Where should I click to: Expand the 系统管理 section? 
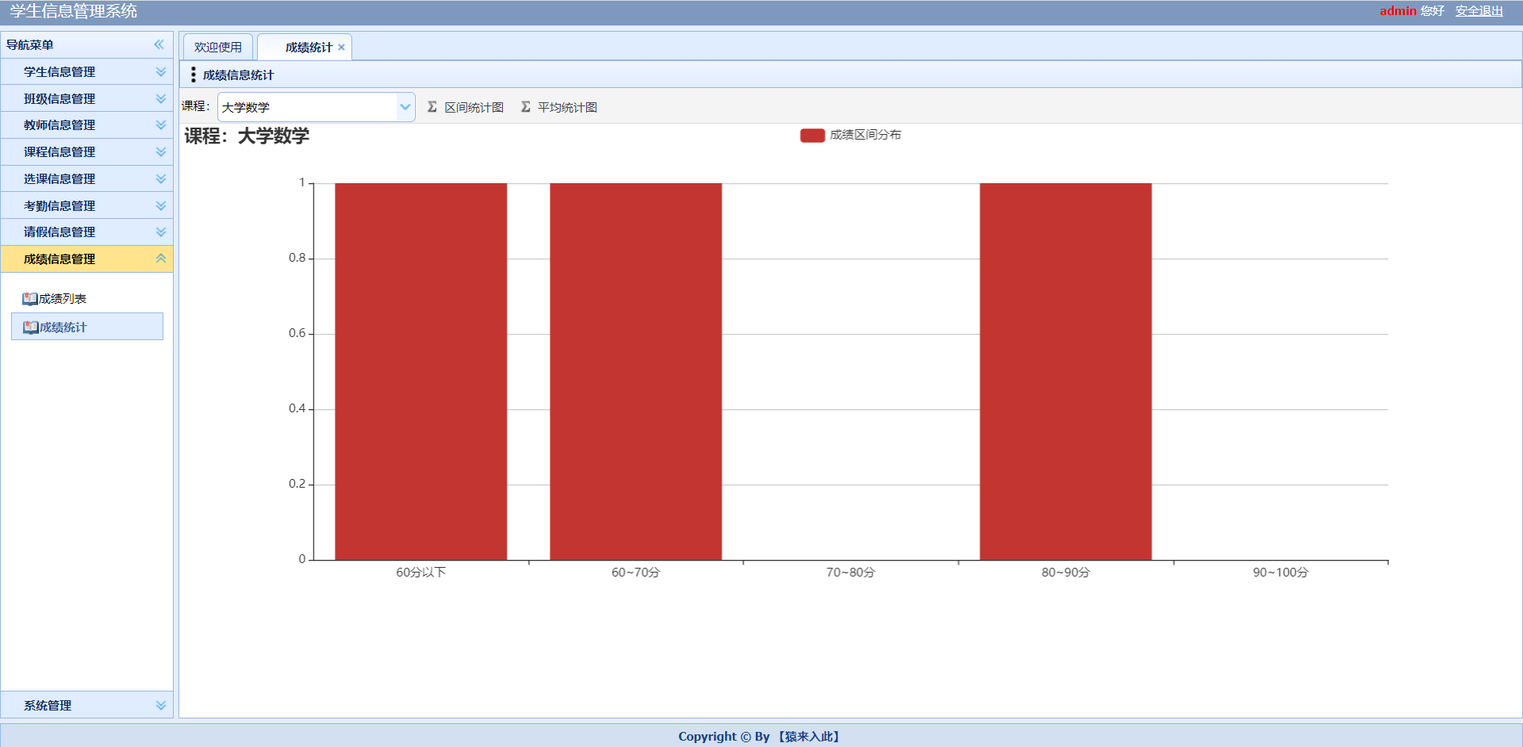(161, 705)
